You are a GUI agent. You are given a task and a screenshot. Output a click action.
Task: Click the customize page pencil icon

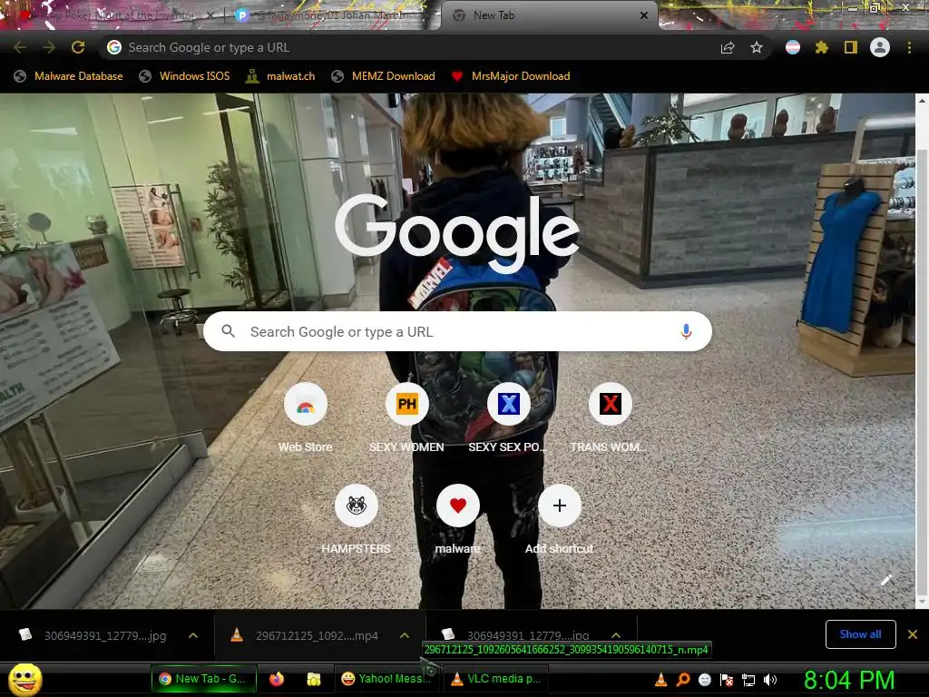tap(885, 580)
